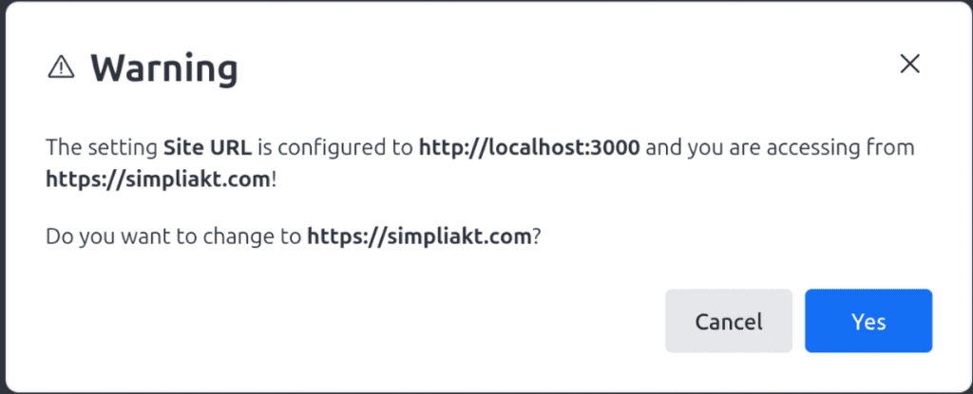The height and width of the screenshot is (394, 973).
Task: Click https://simpliakt.com in the question line
Action: point(419,236)
